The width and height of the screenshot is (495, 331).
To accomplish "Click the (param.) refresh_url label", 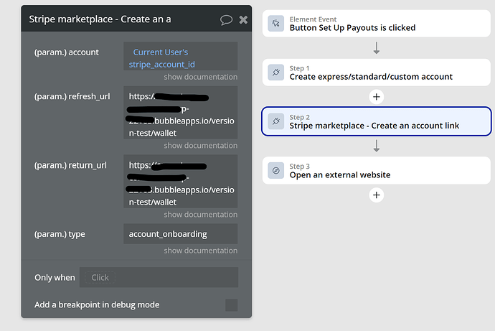I will 72,96.
